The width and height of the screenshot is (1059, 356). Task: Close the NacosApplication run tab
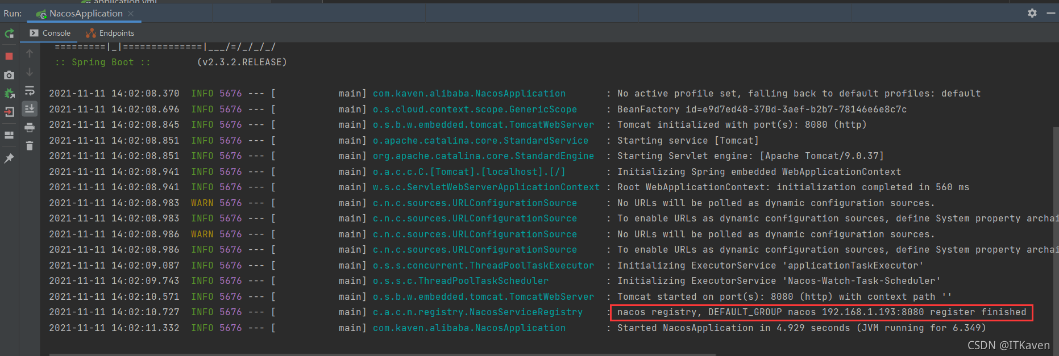(131, 13)
